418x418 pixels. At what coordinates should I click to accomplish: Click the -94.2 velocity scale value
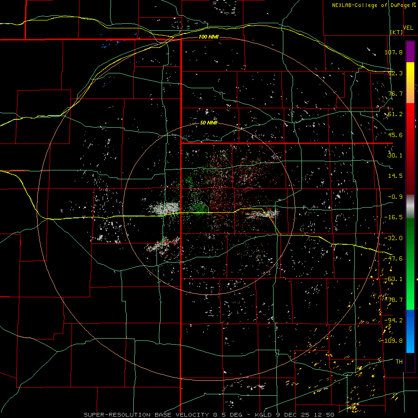pos(393,320)
